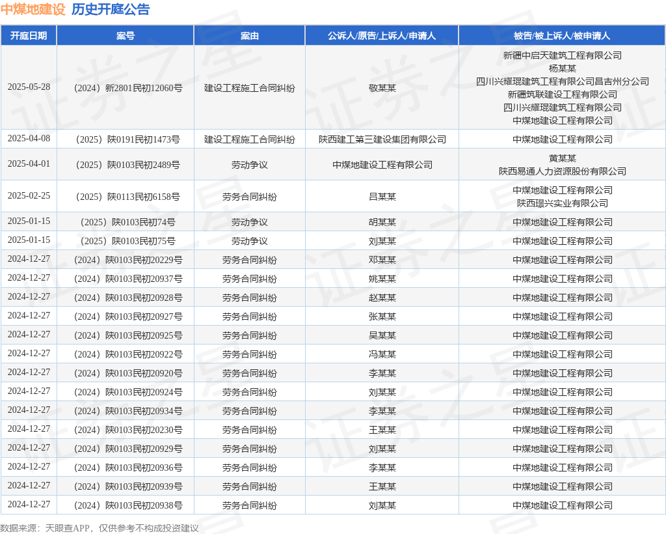
Task: Click plaintiff 姚某某
Action: tap(382, 279)
